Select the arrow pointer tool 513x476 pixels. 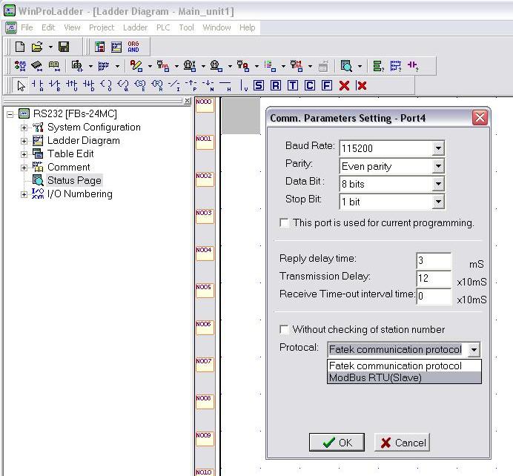pyautogui.click(x=21, y=86)
